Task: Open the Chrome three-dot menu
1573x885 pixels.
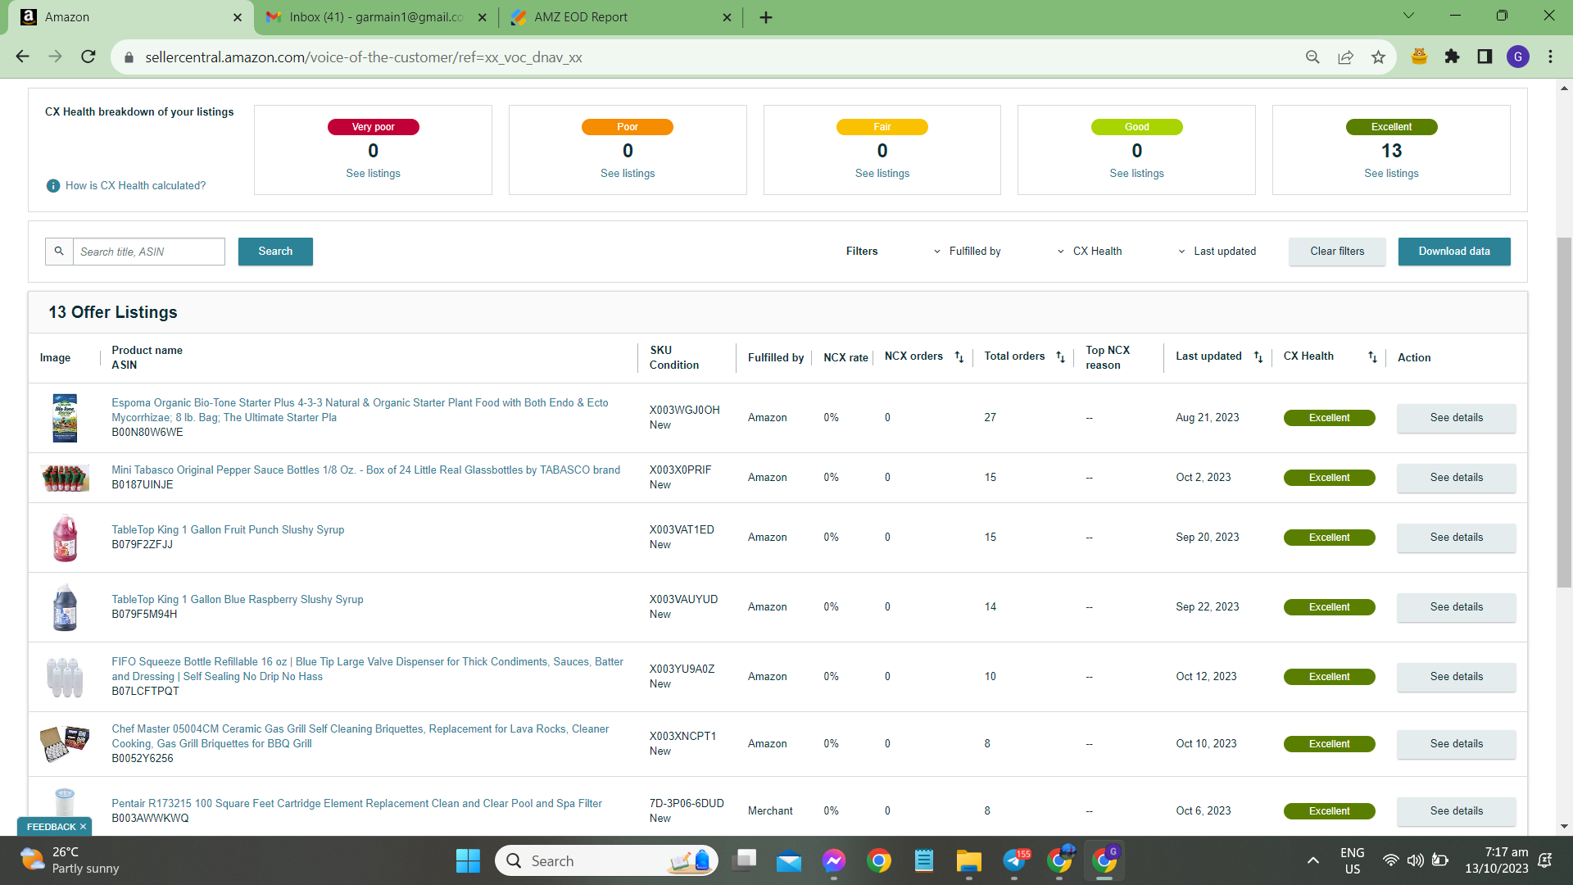Action: click(x=1550, y=57)
